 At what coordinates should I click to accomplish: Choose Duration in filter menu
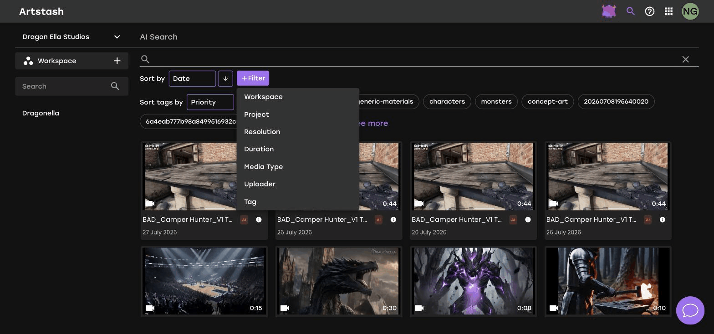298,149
